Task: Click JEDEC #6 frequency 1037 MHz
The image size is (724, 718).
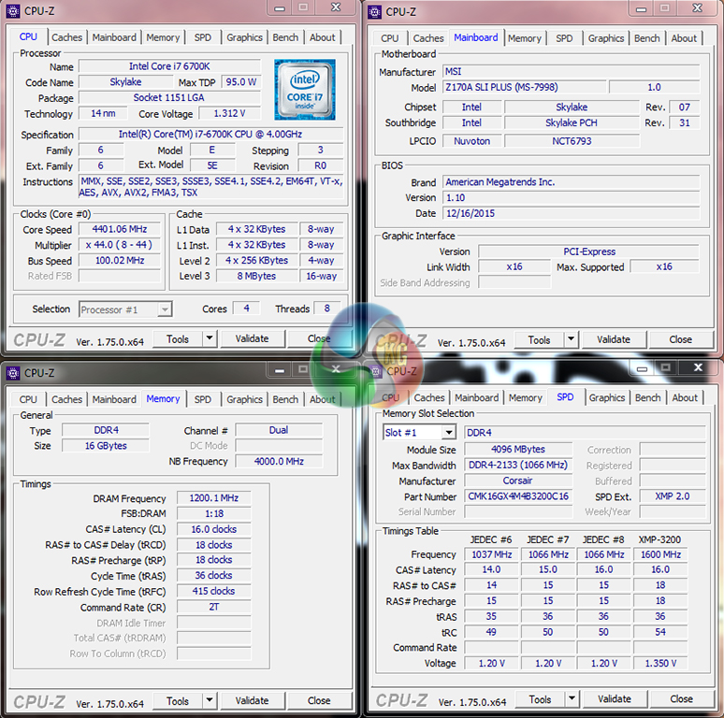Action: (492, 554)
